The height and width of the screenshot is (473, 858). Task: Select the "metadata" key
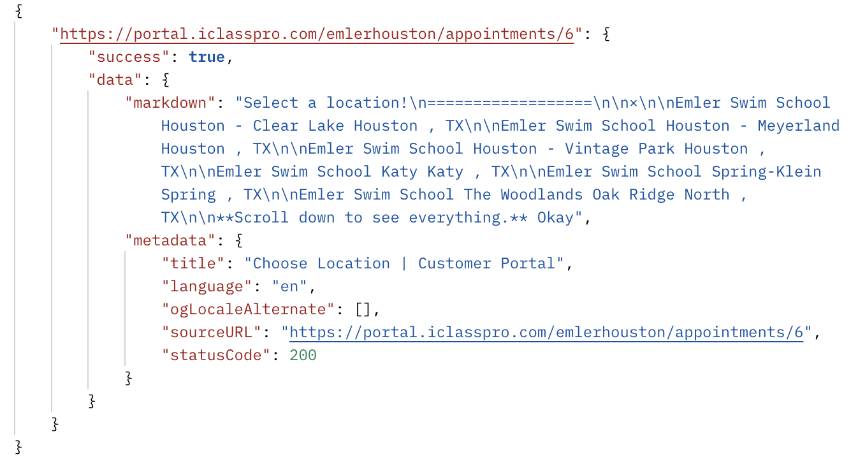pos(171,241)
